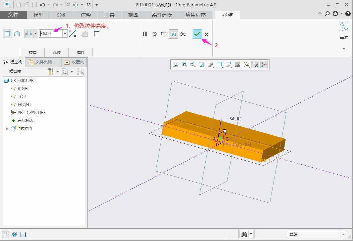
Task: Accept the extrude with the green checkmark
Action: tap(197, 34)
